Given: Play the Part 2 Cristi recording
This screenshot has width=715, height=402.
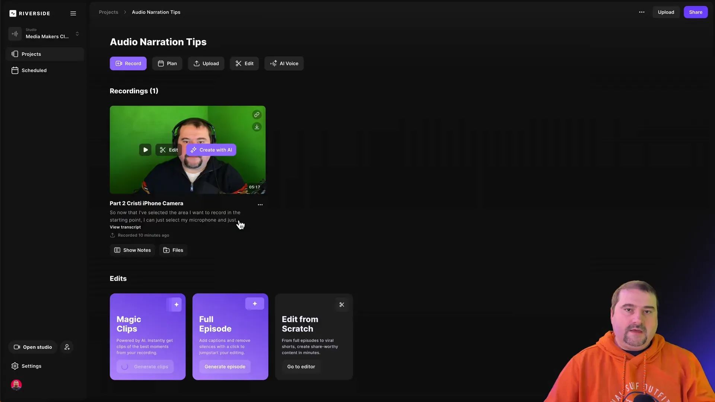Looking at the screenshot, I should coord(145,150).
